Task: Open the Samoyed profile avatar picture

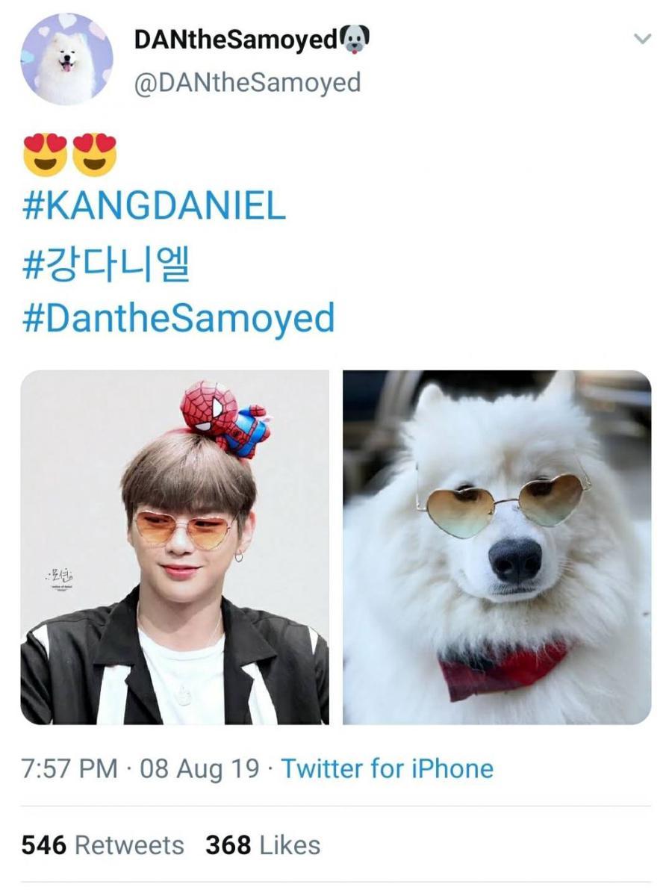Action: tap(66, 58)
